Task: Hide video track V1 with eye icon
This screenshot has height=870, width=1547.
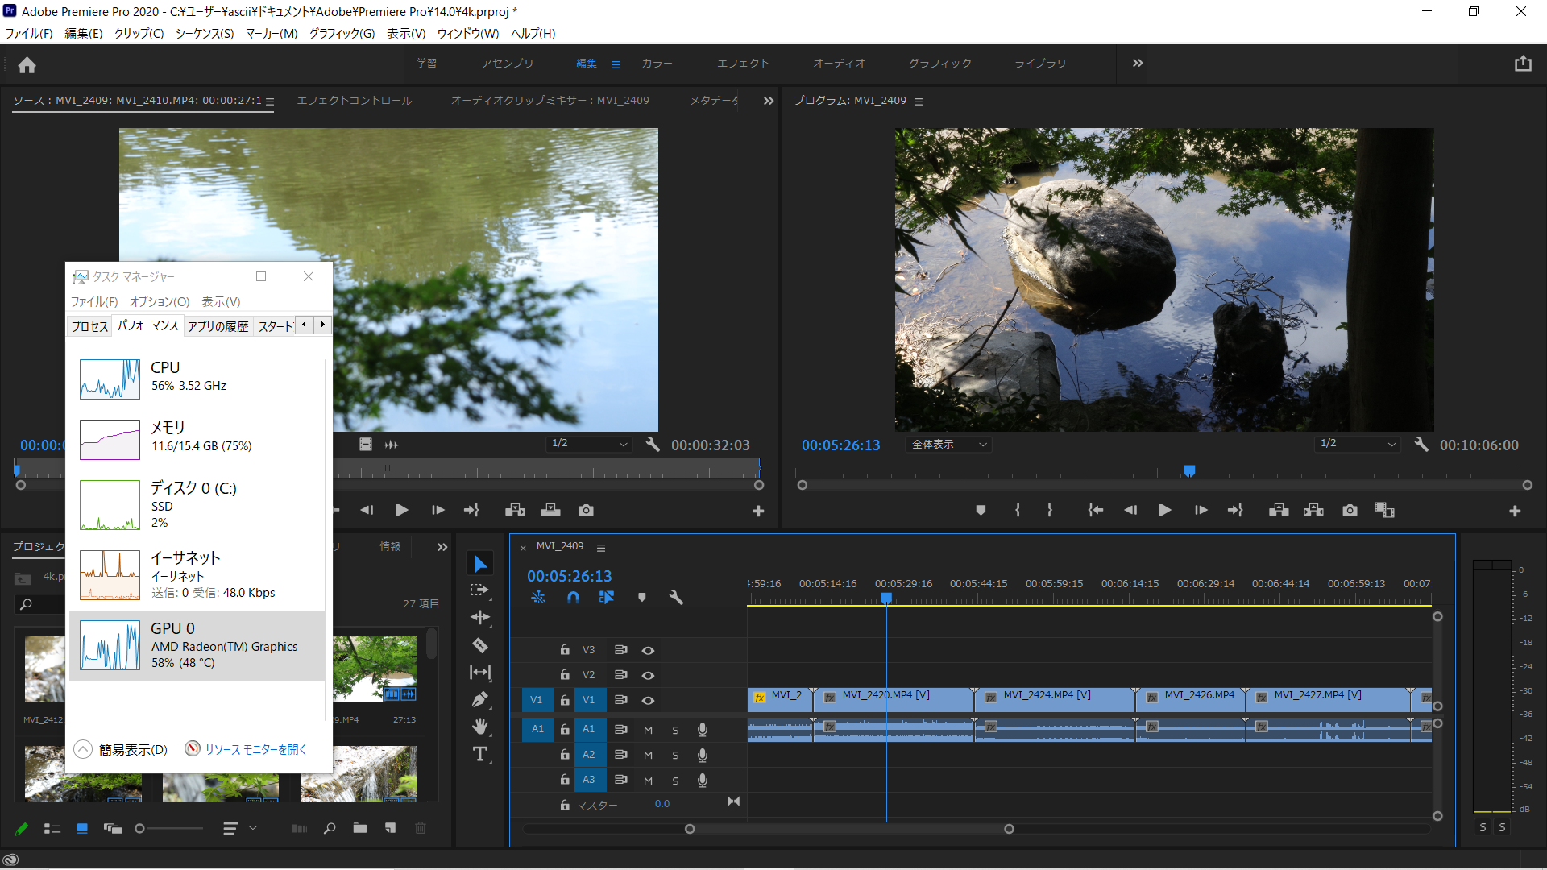Action: (x=648, y=700)
